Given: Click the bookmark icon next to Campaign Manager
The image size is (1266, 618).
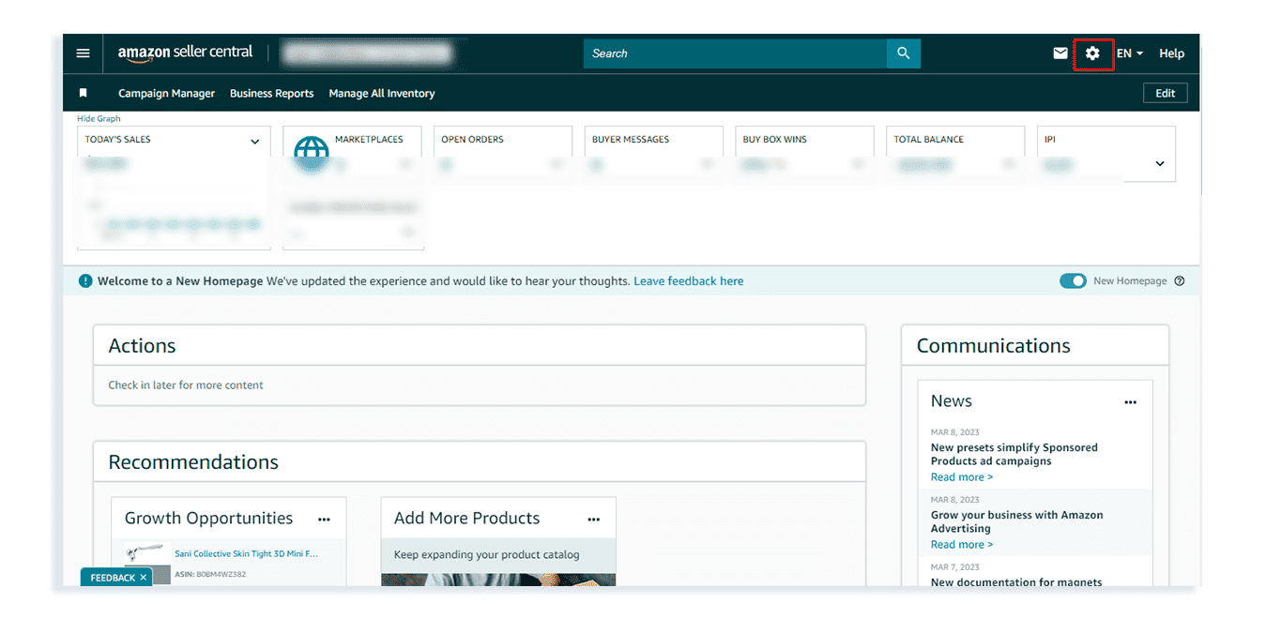Looking at the screenshot, I should (84, 93).
